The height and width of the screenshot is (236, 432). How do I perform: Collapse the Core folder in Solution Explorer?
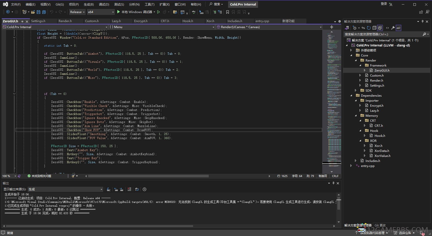[351, 55]
